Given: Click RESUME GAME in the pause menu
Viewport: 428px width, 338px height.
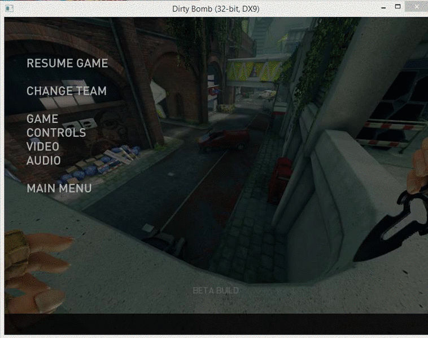Looking at the screenshot, I should coord(67,63).
